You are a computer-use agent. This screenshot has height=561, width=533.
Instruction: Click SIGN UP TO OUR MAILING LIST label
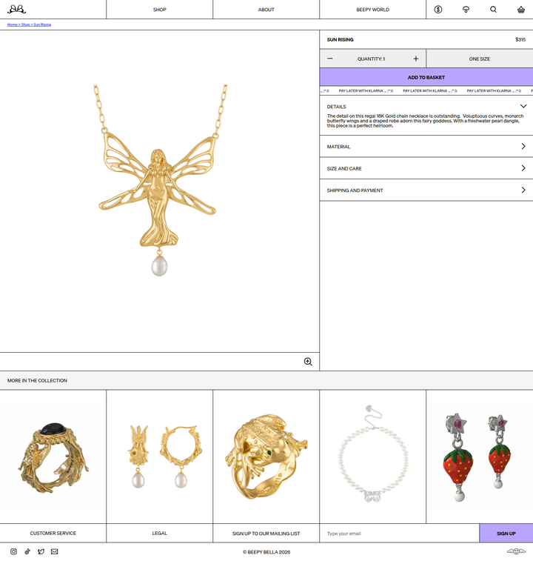tap(266, 533)
